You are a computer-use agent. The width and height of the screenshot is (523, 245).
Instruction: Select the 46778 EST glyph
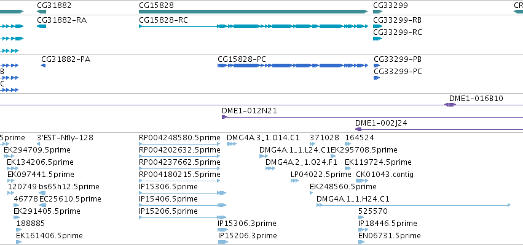click(x=17, y=205)
